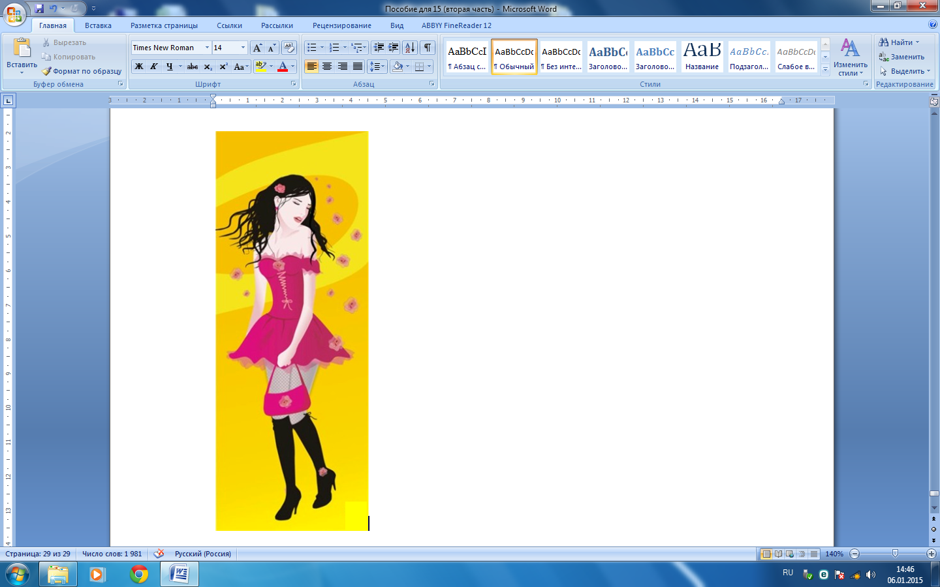Open Разметка страницы tab
Image resolution: width=940 pixels, height=587 pixels.
coord(164,25)
